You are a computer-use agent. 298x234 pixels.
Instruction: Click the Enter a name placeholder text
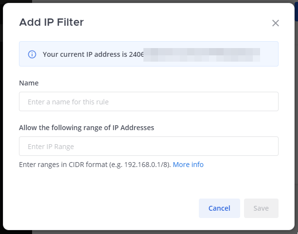pos(68,102)
